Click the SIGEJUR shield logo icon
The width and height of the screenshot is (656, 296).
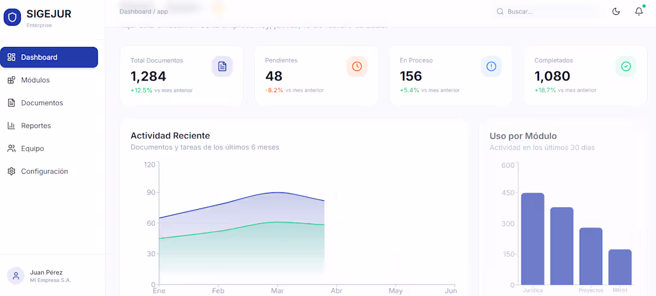point(13,17)
